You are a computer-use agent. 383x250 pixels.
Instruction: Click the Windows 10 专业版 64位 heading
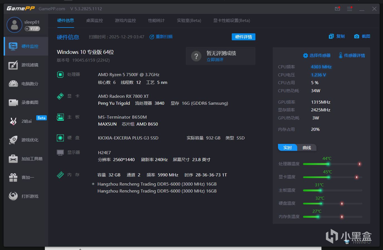(x=85, y=52)
